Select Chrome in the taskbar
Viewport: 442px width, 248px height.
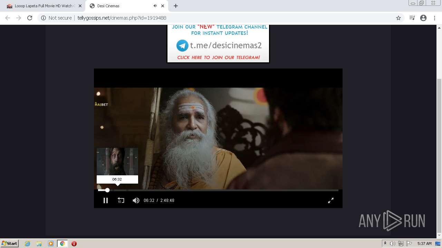[63, 244]
